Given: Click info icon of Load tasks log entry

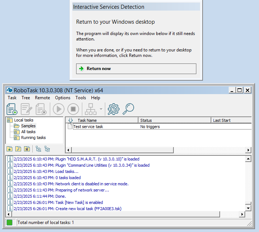Looking at the screenshot, I should pyautogui.click(x=10, y=171).
